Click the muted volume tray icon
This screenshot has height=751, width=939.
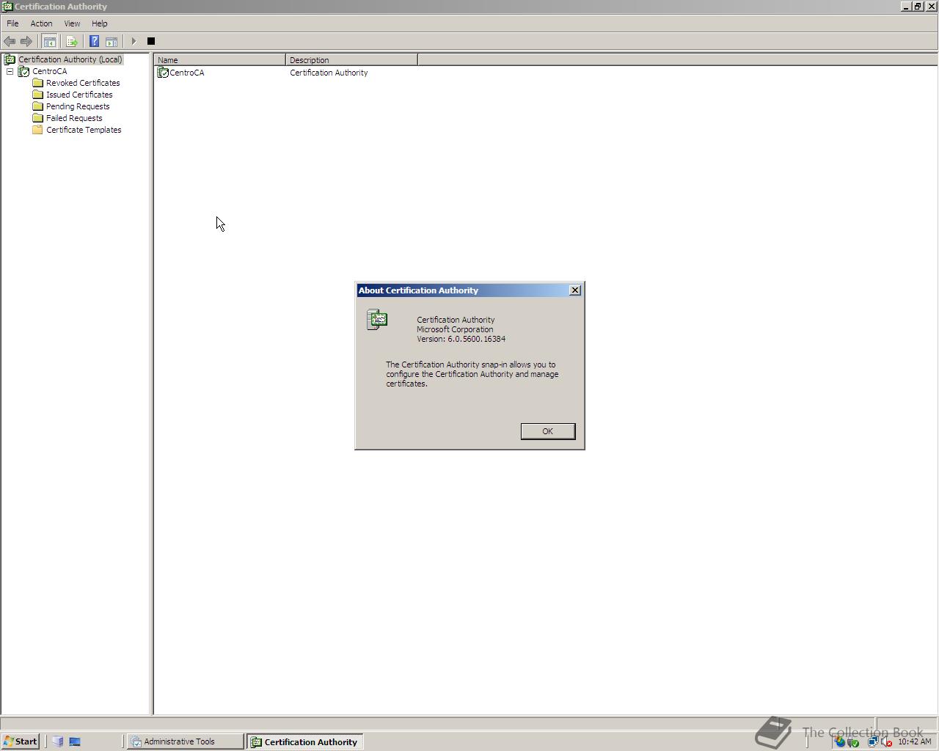886,741
